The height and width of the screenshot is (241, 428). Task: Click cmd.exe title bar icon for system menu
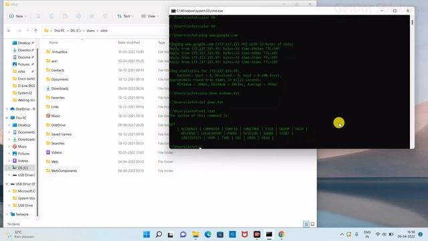tap(173, 11)
